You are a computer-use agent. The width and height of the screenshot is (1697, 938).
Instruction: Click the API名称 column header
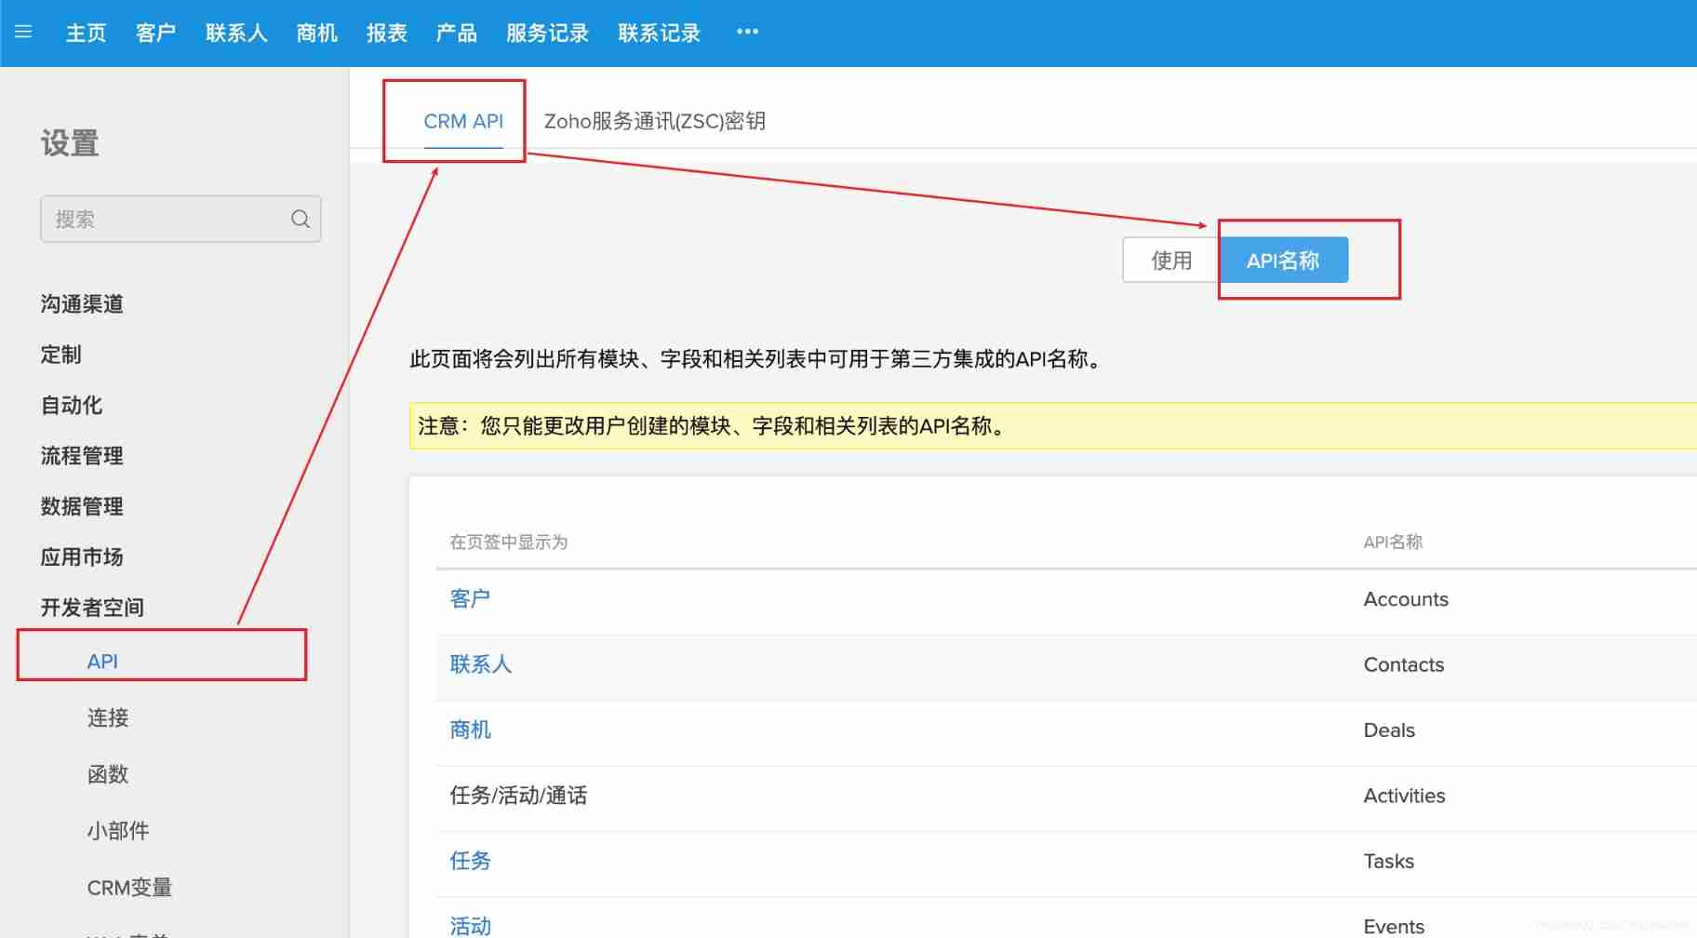click(x=1393, y=542)
